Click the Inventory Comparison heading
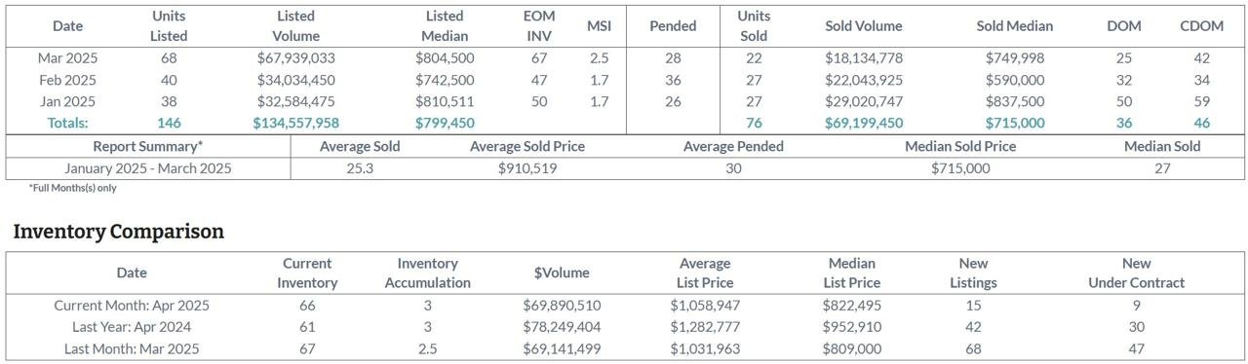The height and width of the screenshot is (364, 1248). pos(119,232)
